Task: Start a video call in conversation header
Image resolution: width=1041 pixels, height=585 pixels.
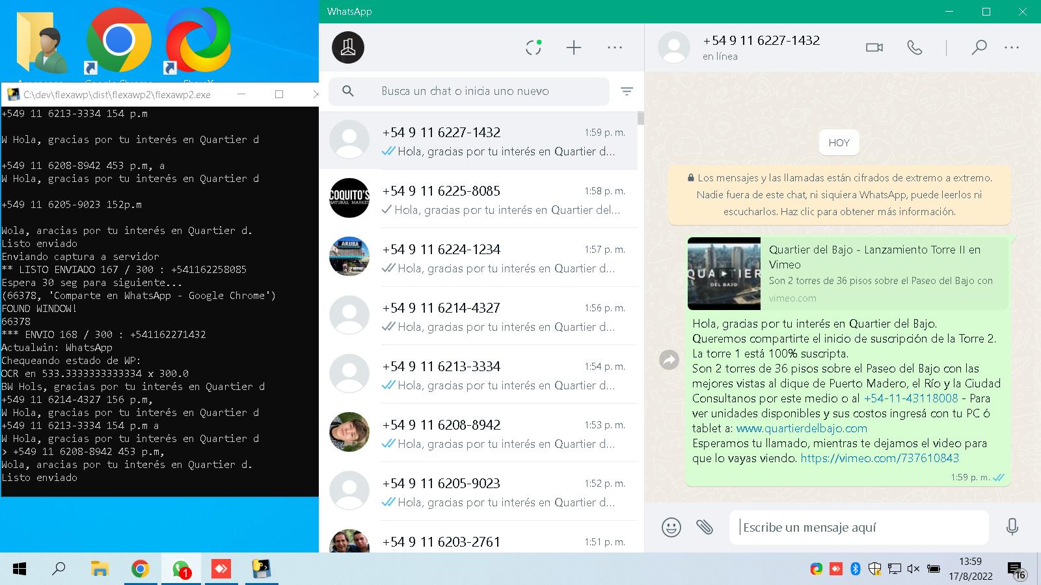Action: pyautogui.click(x=874, y=47)
